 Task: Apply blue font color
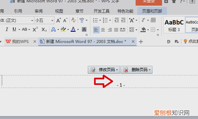click(x=73, y=29)
